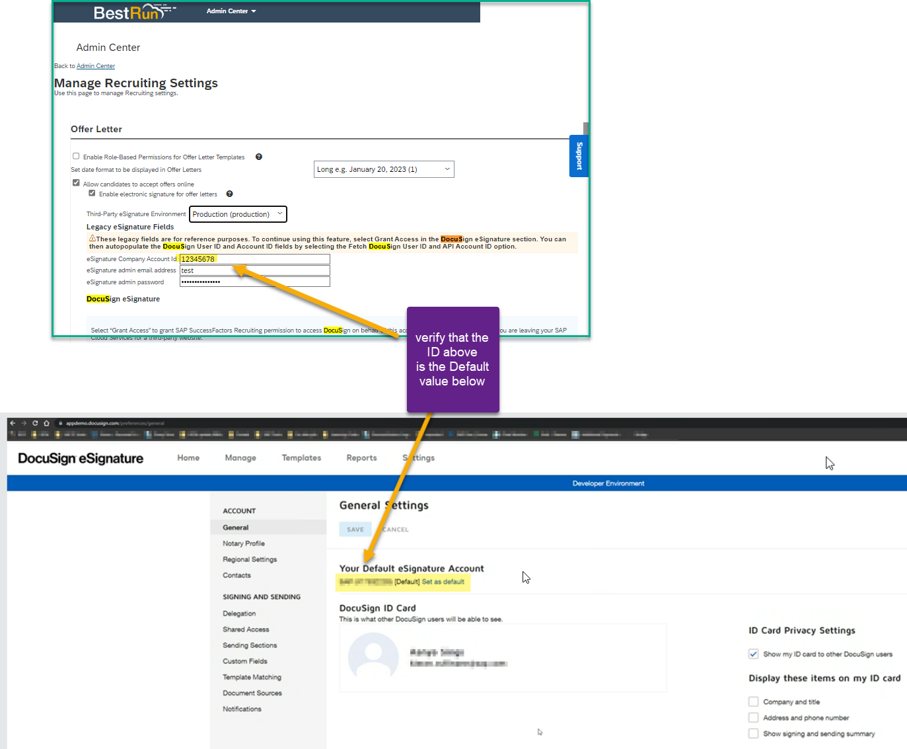
Task: Click the Set as default link
Action: coord(443,582)
